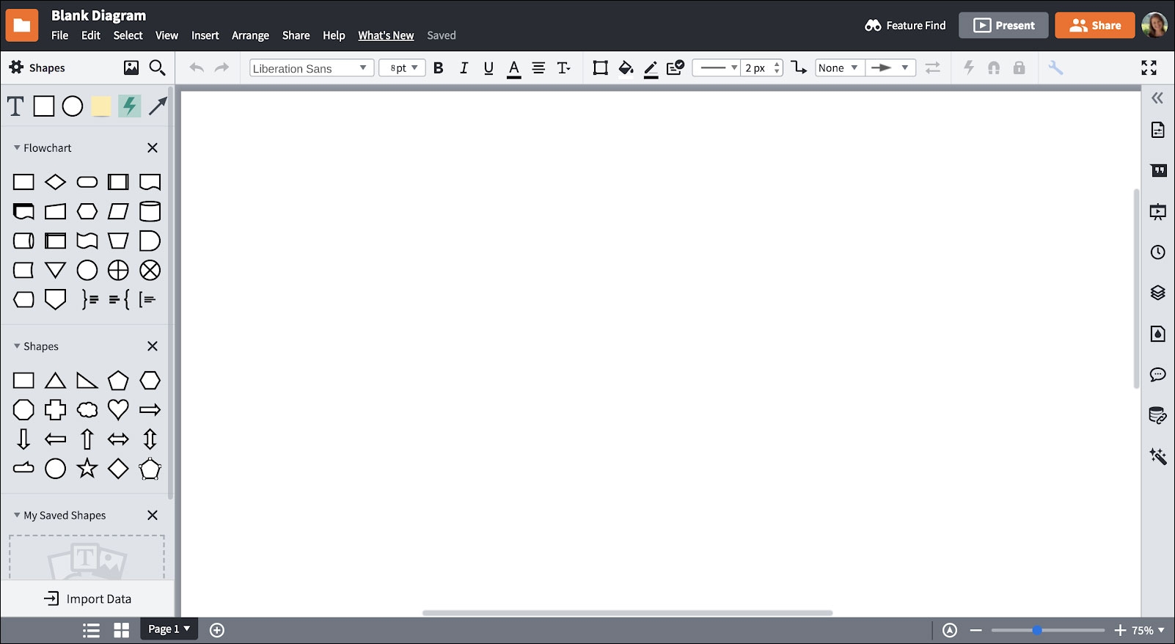Toggle bold text formatting
The image size is (1175, 644).
click(x=438, y=68)
